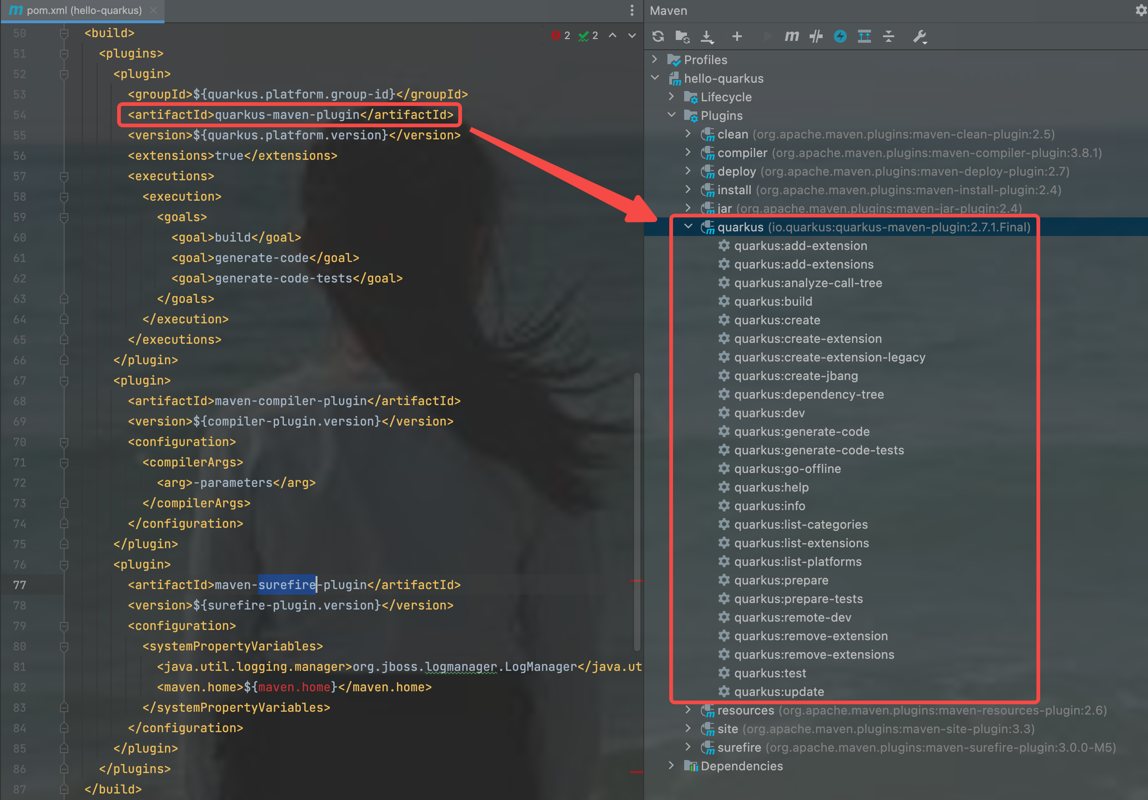Screen dimensions: 1148x800
Task: Open editor tab options menu
Action: 632,10
